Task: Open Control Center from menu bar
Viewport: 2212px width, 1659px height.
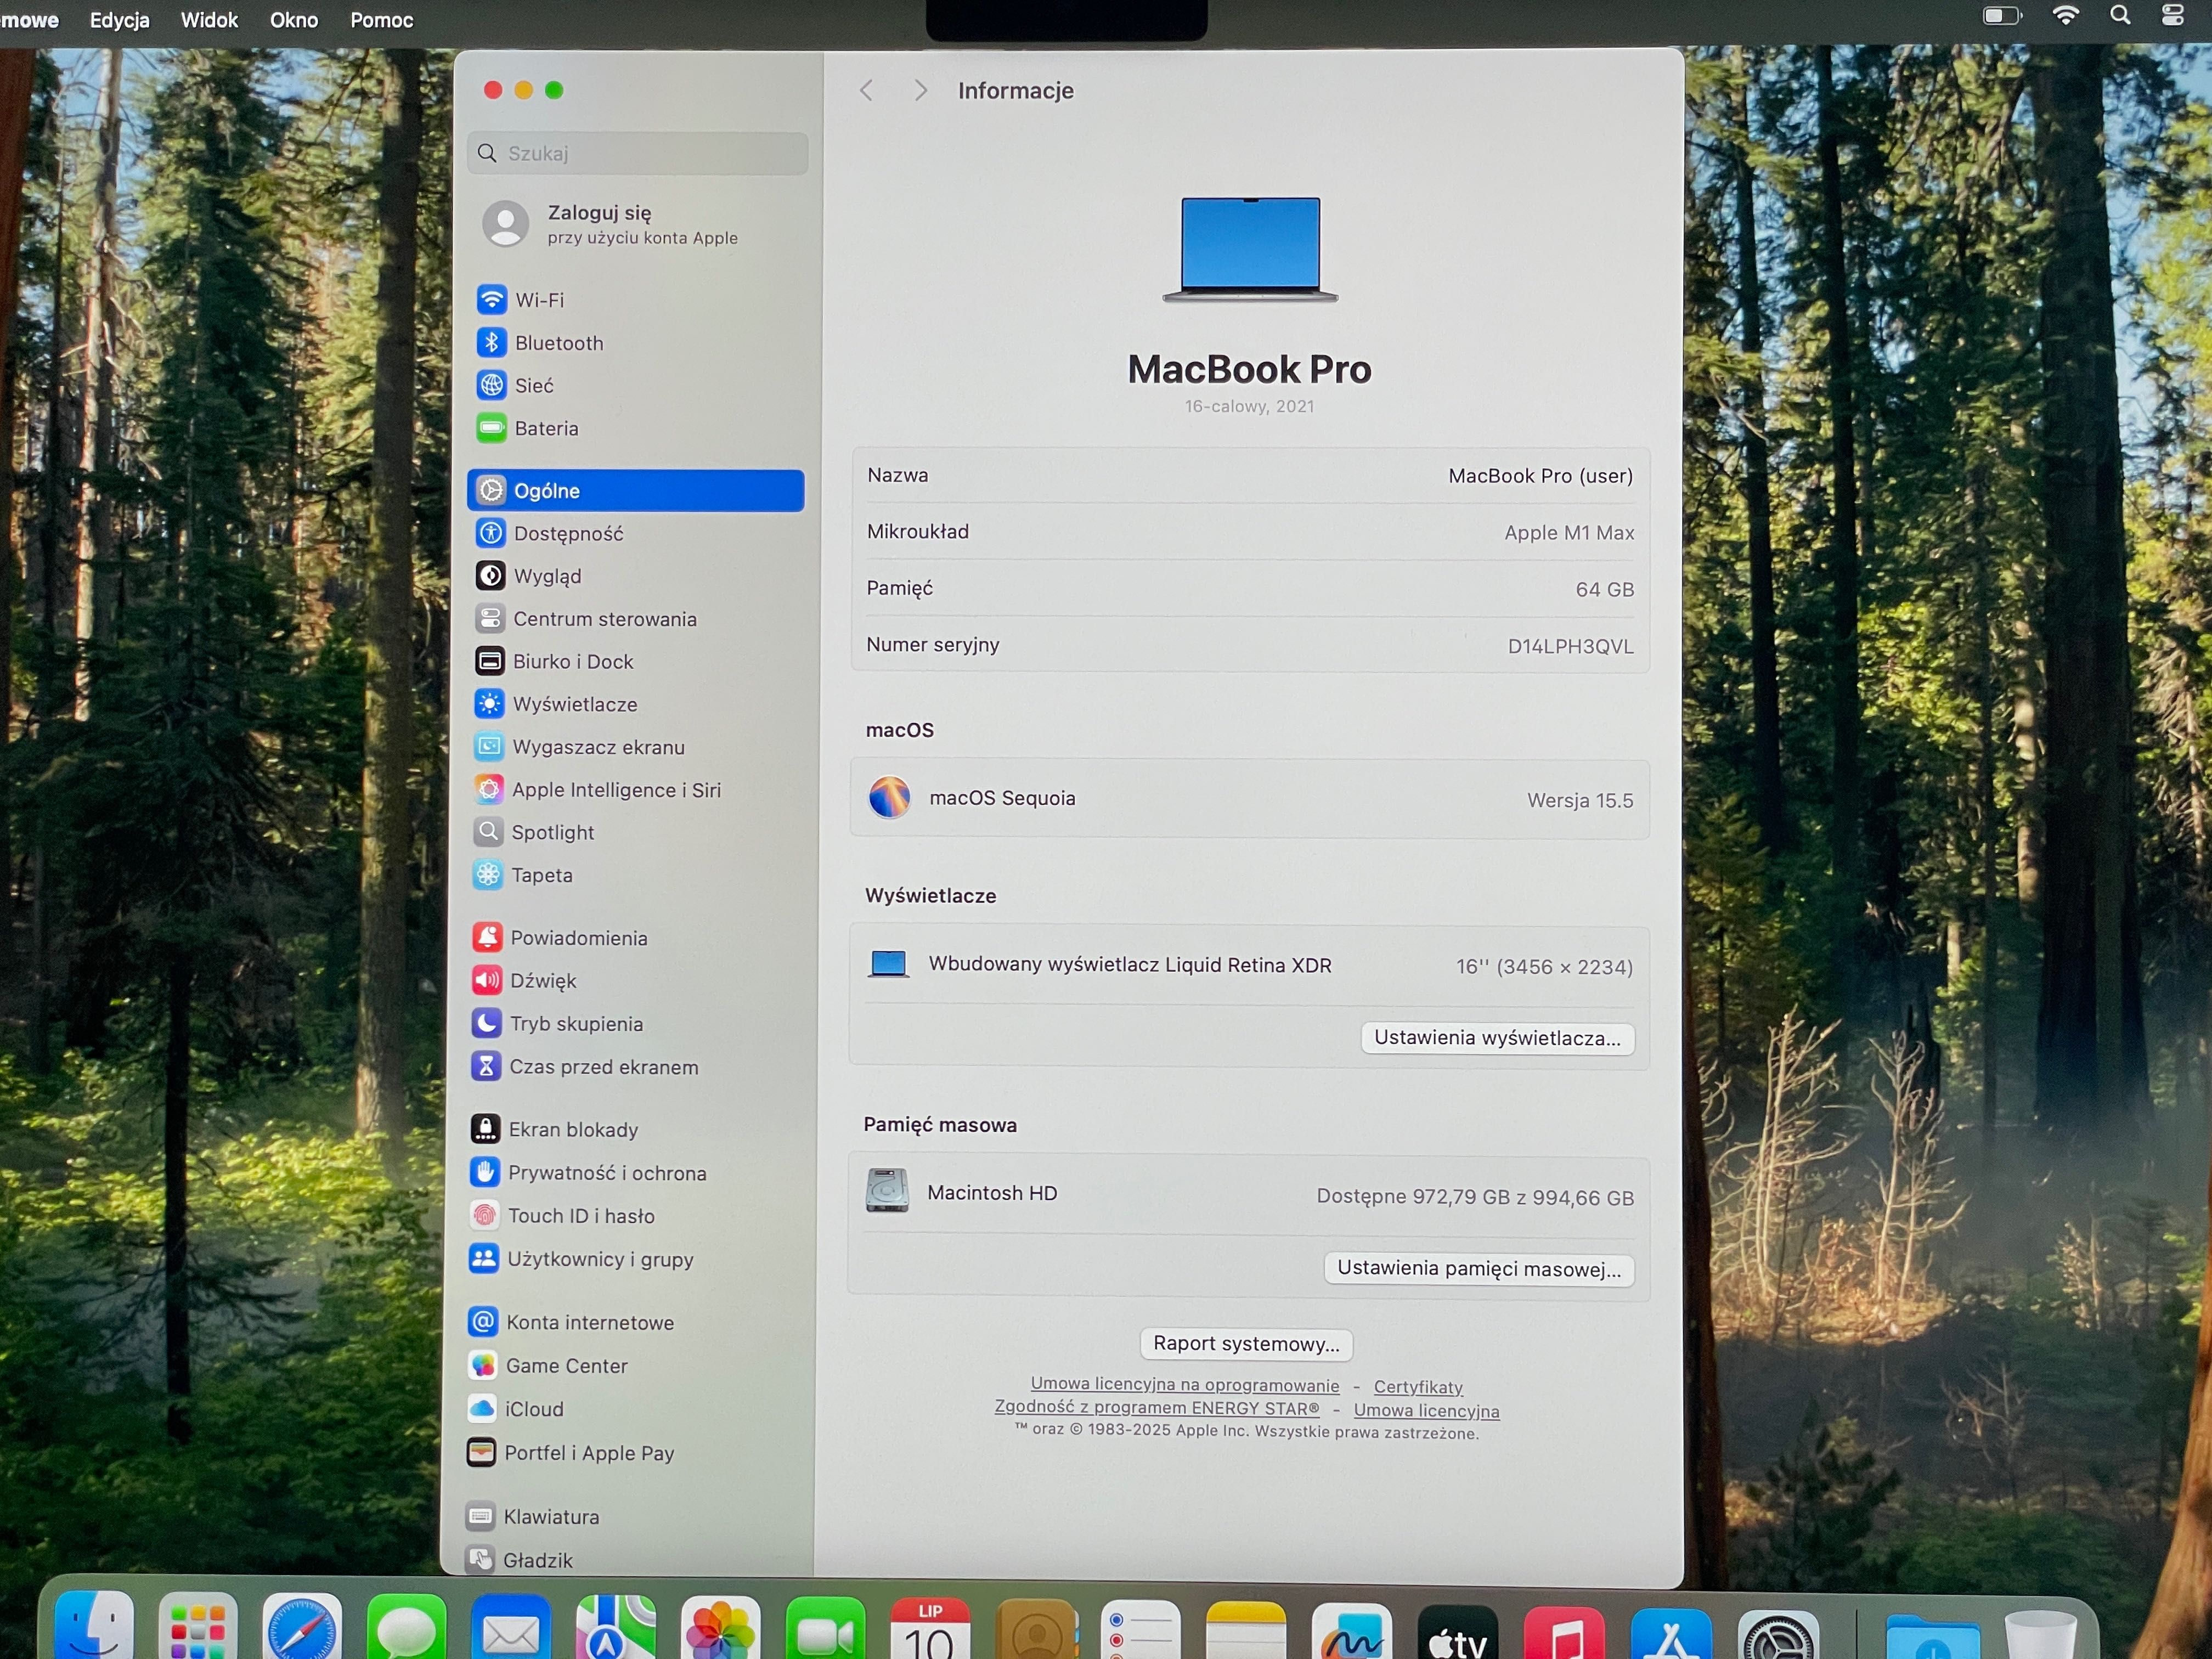Action: [x=2173, y=15]
